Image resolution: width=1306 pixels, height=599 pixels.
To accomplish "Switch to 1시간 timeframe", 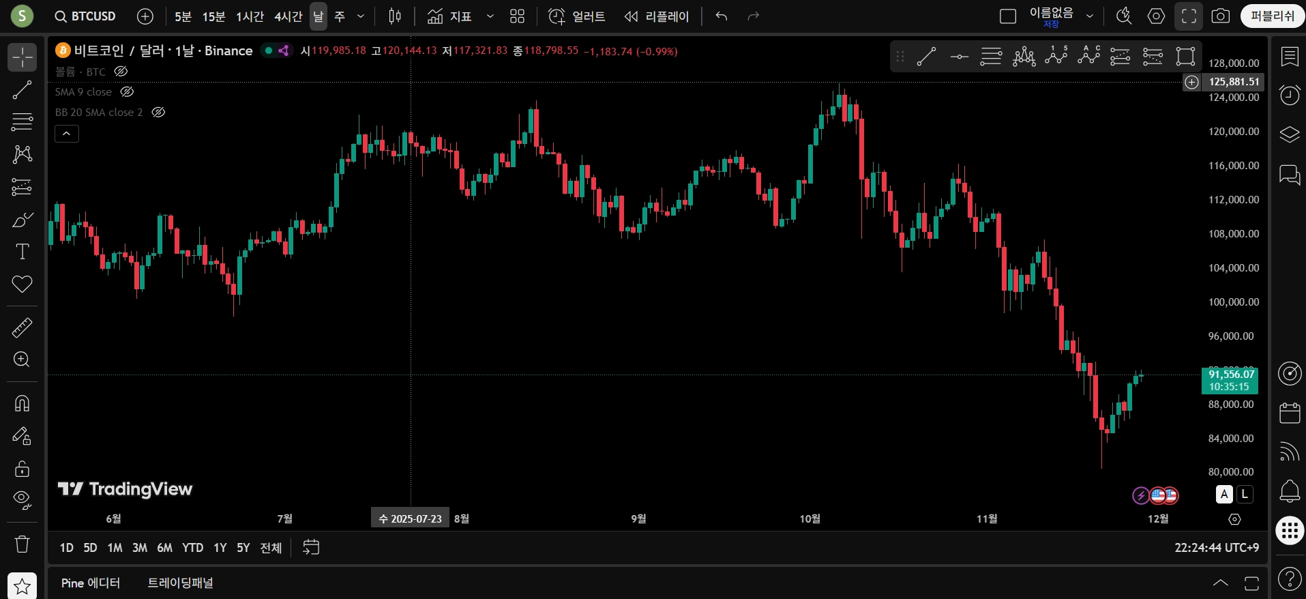I will [x=250, y=16].
